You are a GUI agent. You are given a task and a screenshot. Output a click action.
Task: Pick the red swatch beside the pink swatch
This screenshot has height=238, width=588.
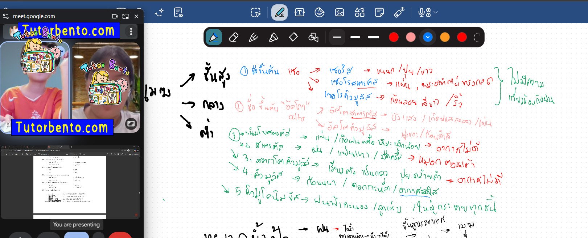(x=394, y=37)
